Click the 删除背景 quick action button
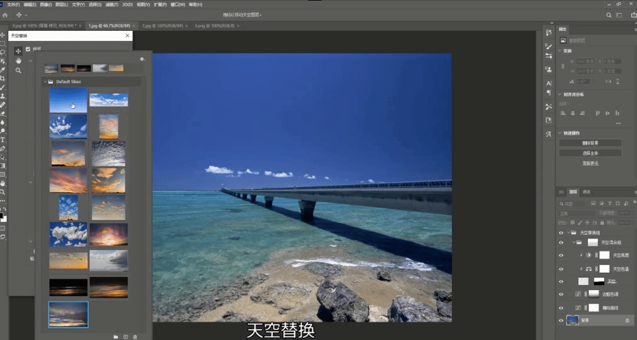This screenshot has width=637, height=340. 590,143
